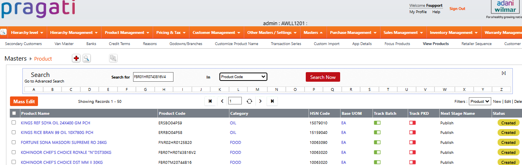522x165 pixels.
Task: Close the search panel with [x]
Action: pyautogui.click(x=504, y=73)
